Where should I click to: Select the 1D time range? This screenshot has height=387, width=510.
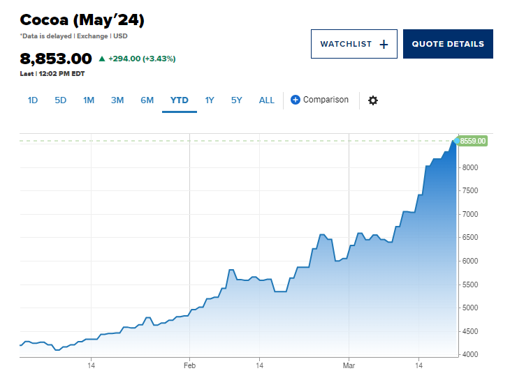(x=33, y=100)
